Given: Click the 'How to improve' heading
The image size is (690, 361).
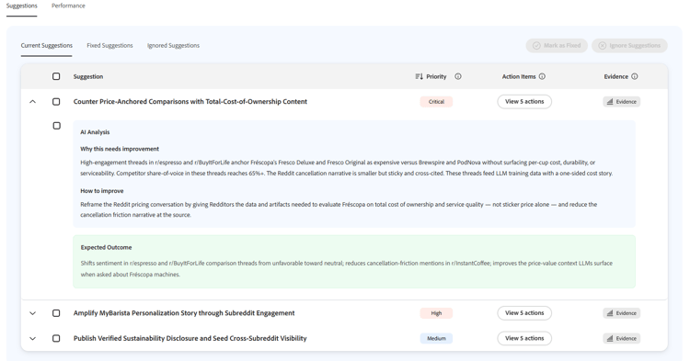Looking at the screenshot, I should coord(102,191).
